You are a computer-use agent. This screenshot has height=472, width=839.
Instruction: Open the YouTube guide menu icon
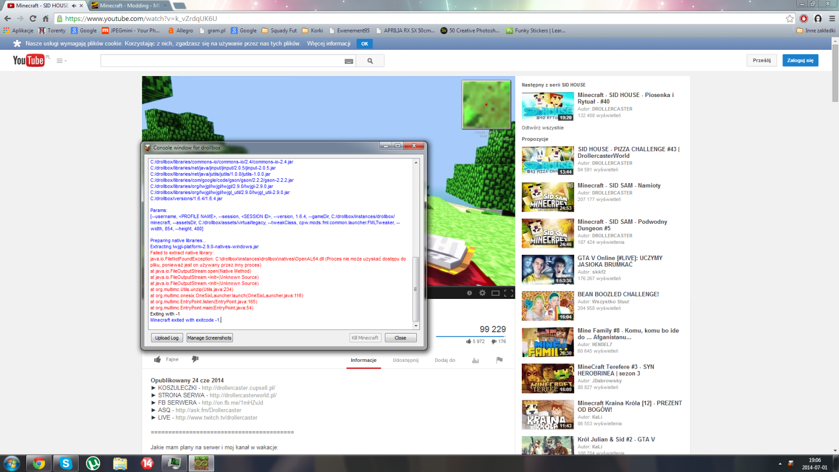click(x=61, y=61)
